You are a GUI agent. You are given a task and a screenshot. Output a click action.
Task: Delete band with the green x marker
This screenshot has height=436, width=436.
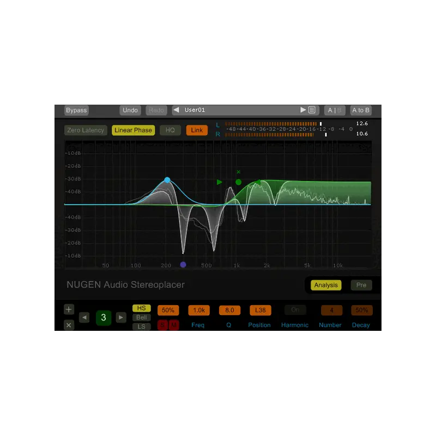coord(238,172)
